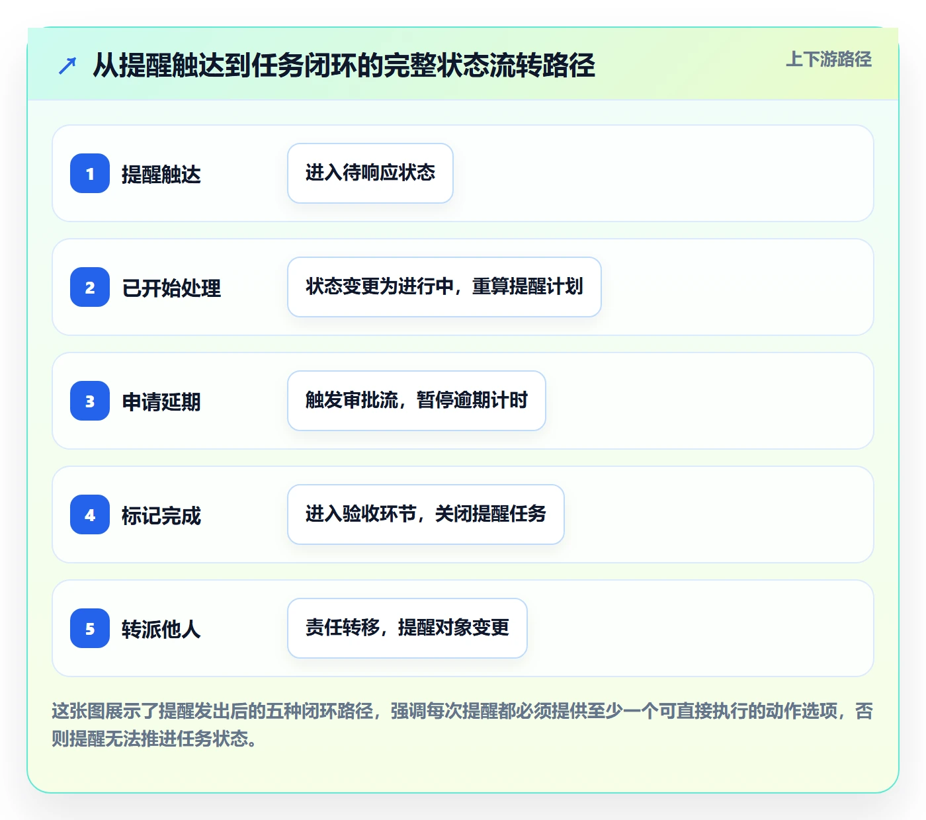The height and width of the screenshot is (820, 926).
Task: Select the 转派他人 step label
Action: 161,630
